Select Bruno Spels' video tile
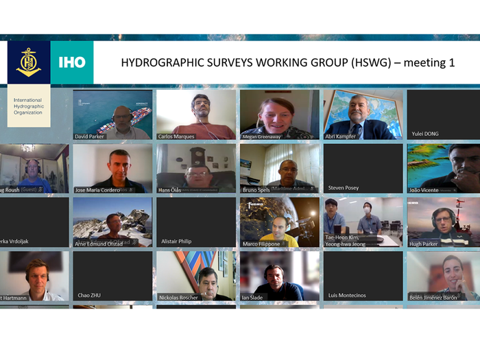Screen dimensions: 480x343 click(x=280, y=169)
